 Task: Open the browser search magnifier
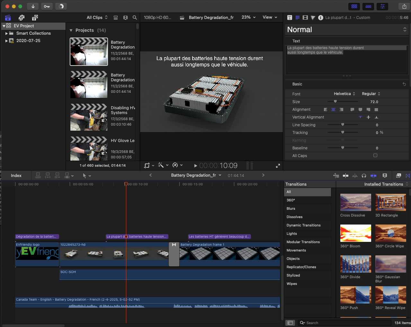[x=135, y=18]
